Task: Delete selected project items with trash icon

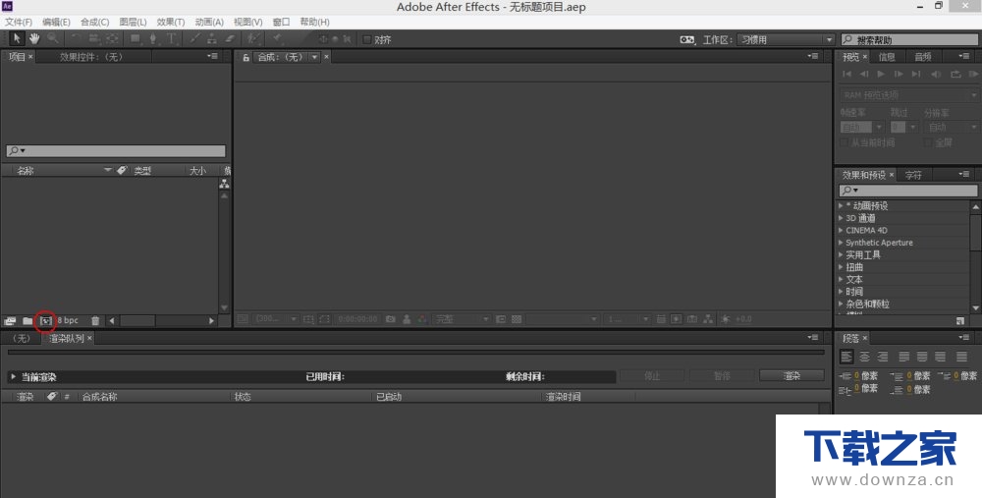Action: [95, 321]
